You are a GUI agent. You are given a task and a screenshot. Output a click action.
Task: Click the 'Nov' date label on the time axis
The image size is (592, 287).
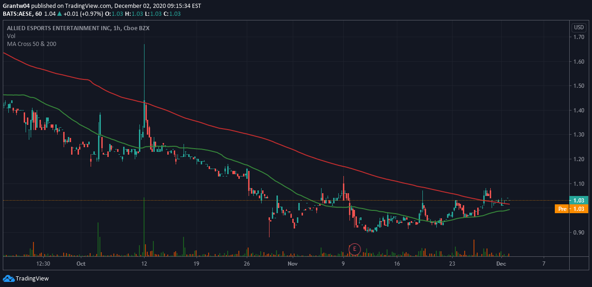292,264
